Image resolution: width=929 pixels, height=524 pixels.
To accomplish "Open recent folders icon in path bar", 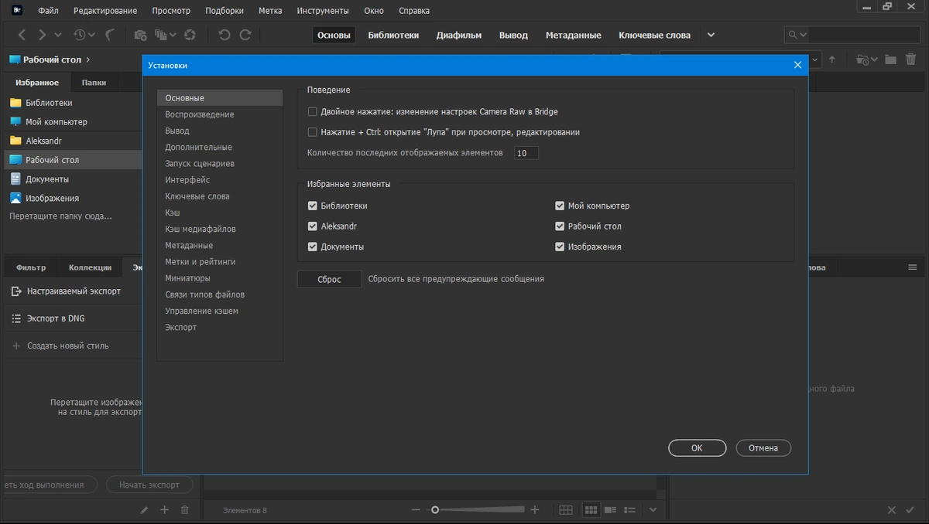I will click(x=865, y=60).
